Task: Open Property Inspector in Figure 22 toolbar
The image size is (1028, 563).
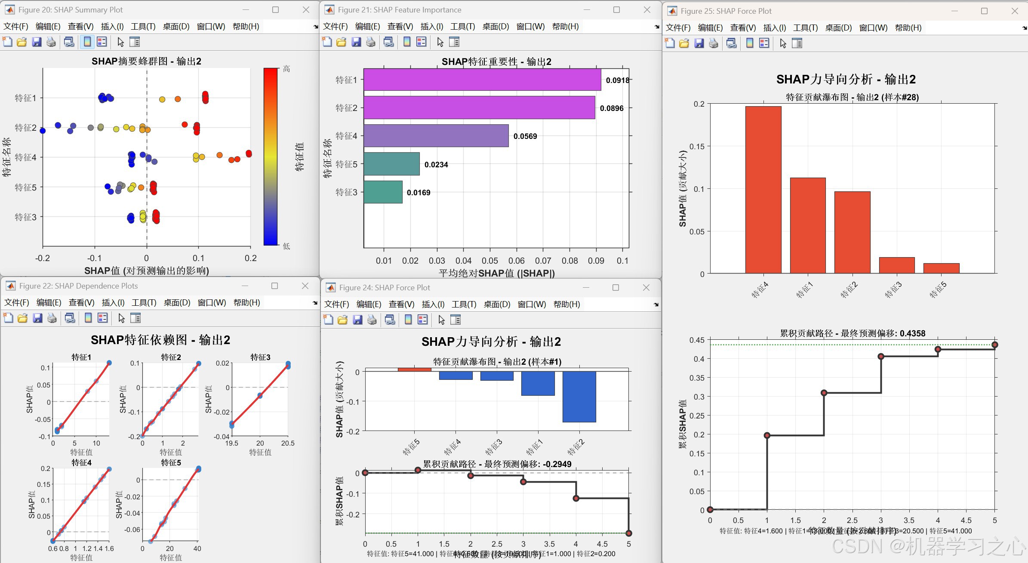Action: click(x=135, y=318)
